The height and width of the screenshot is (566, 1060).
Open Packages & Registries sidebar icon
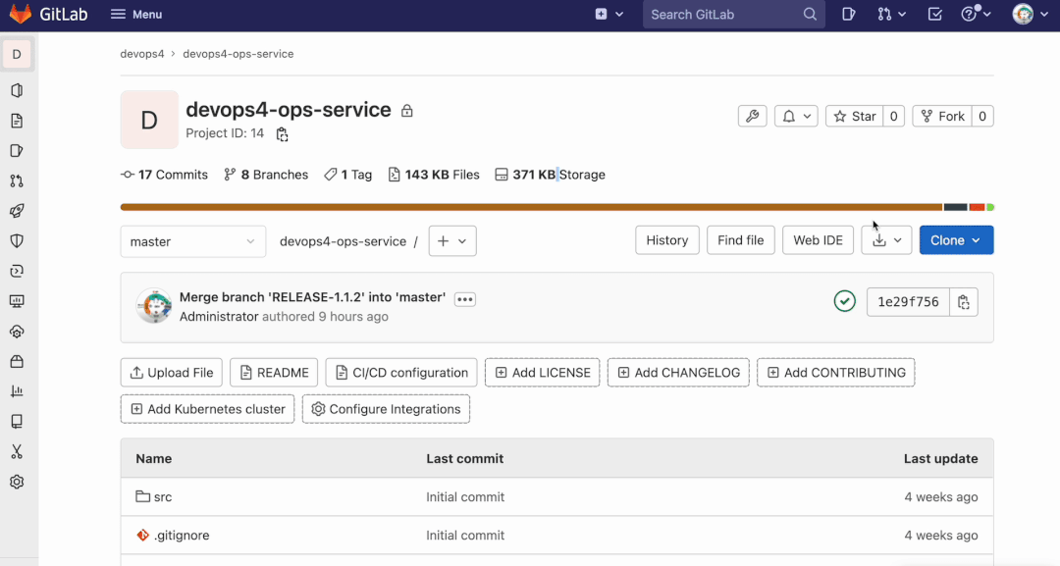tap(17, 361)
